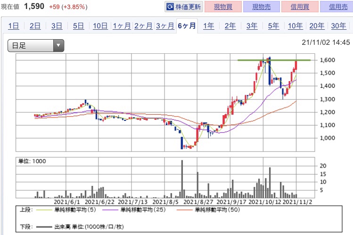
Task: Show the 2年 chart period
Action: [x=230, y=26]
